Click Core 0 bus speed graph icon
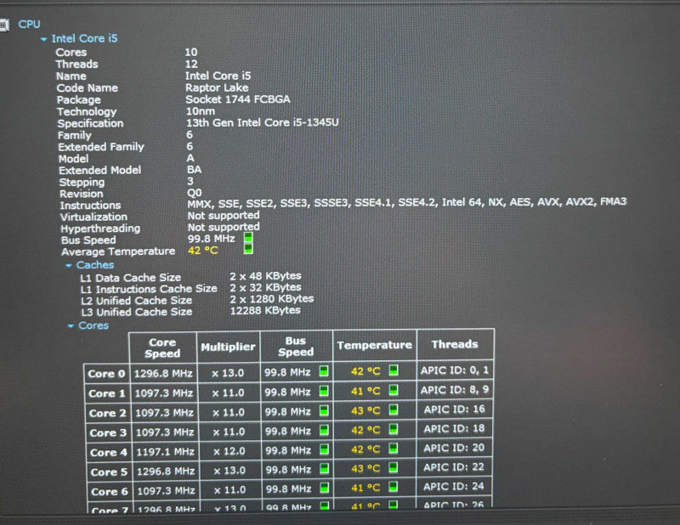The width and height of the screenshot is (680, 525). 324,371
